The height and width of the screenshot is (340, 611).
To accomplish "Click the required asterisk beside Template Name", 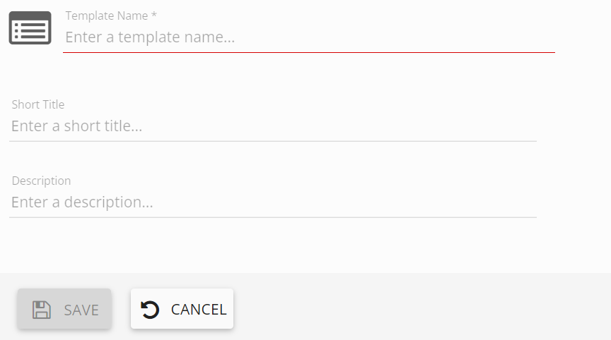I will pyautogui.click(x=154, y=15).
